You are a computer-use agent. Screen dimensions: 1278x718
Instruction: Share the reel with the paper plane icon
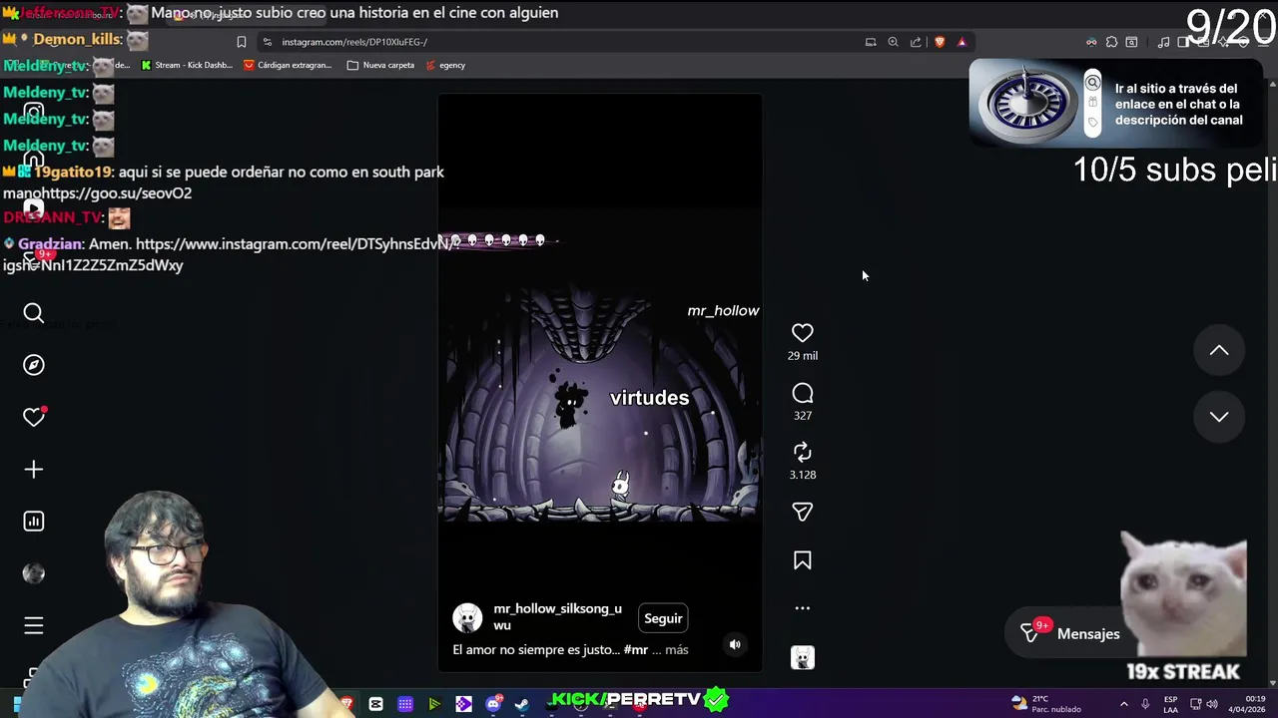click(802, 512)
